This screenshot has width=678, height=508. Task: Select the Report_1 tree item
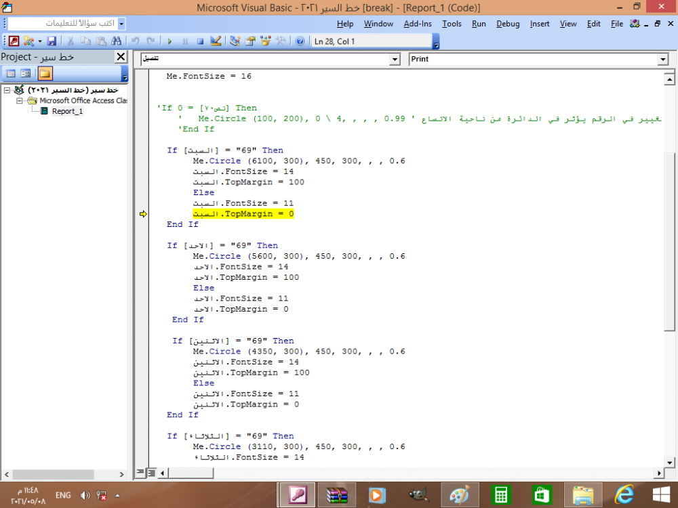point(67,111)
